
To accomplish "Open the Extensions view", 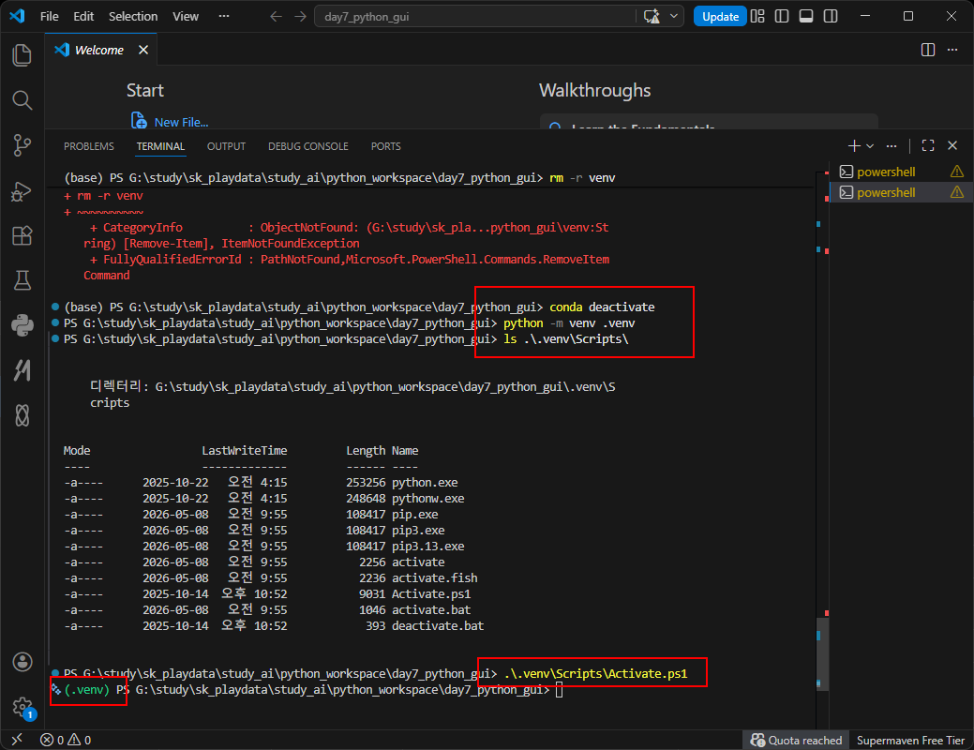I will click(22, 235).
